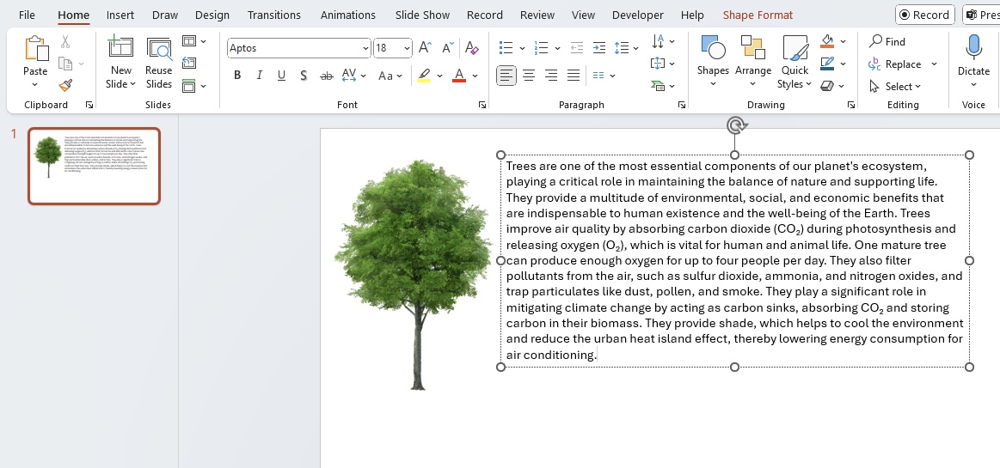Toggle text Shadow
1000x468 pixels.
point(304,76)
